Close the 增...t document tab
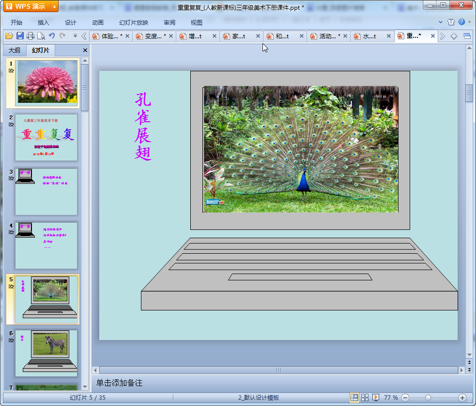The width and height of the screenshot is (476, 406). pos(215,36)
